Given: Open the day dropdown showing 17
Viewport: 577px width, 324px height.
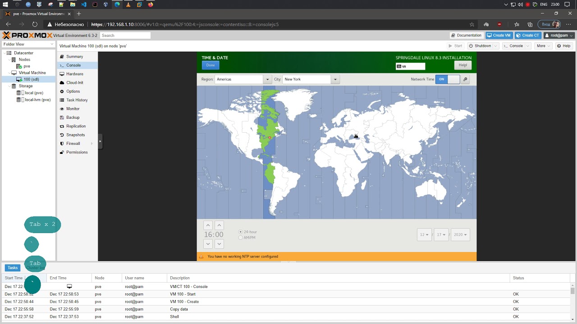Looking at the screenshot, I should (441, 234).
